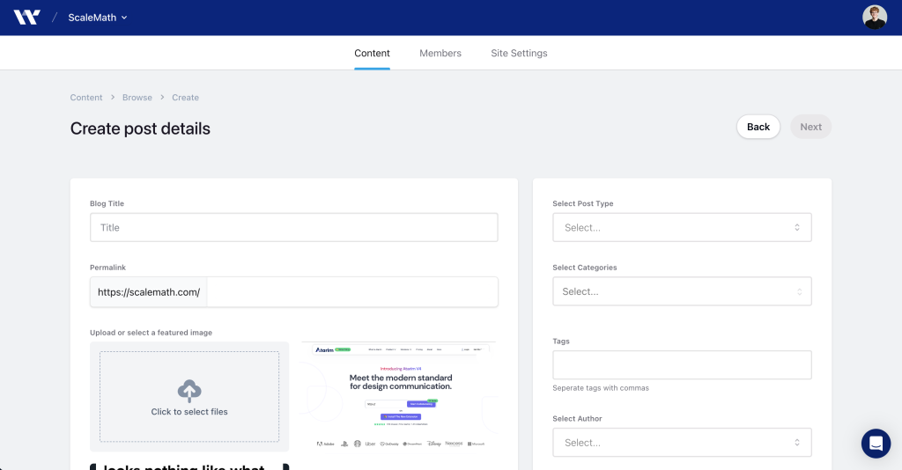
Task: Go to Browse breadcrumb link
Action: coord(137,98)
